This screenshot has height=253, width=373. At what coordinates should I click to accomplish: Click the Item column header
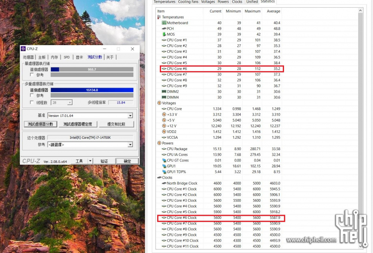click(x=180, y=11)
